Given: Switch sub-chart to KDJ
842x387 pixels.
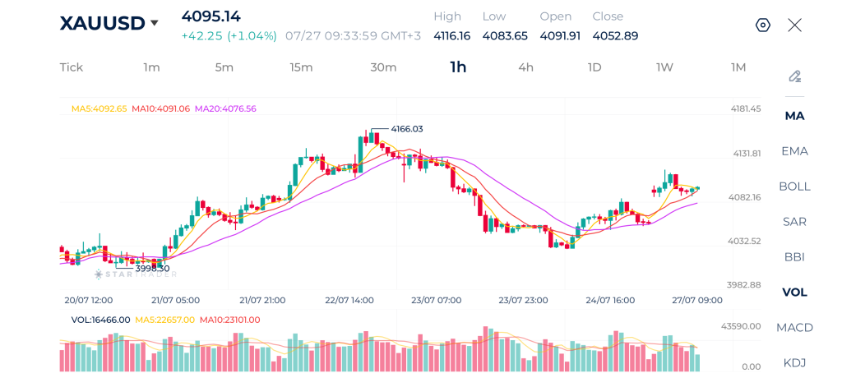Looking at the screenshot, I should click(795, 363).
